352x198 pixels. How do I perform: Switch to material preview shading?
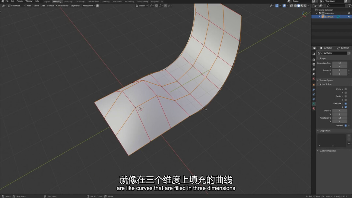click(302, 6)
